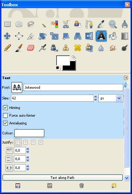
Task: Select the Perspective tool
Action: point(78,36)
